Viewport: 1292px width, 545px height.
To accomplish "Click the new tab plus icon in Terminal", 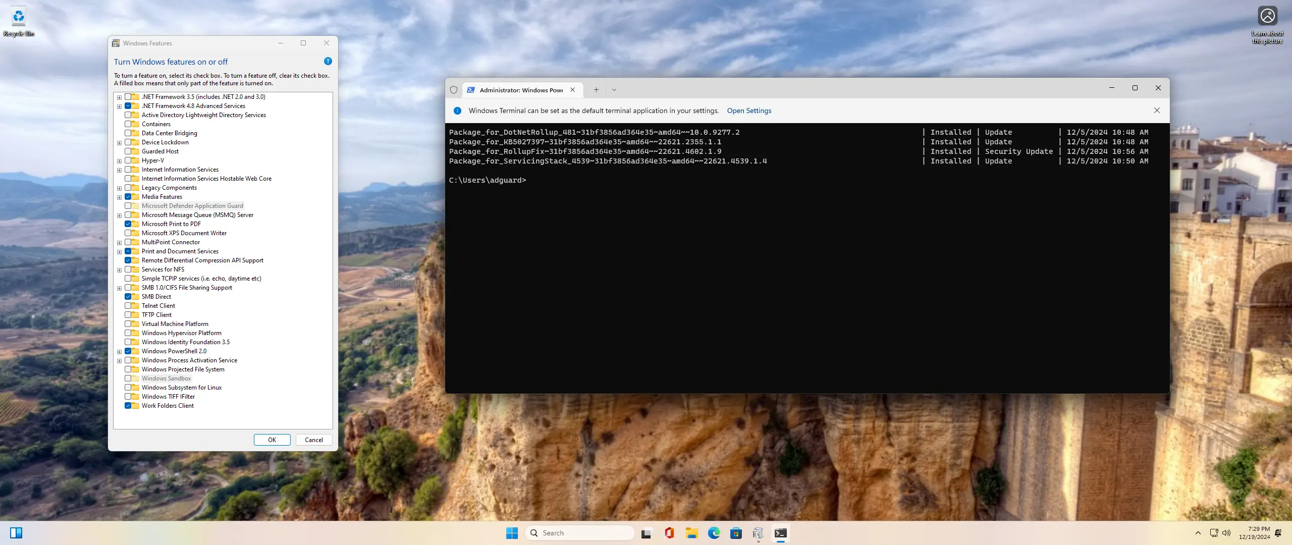I will pos(596,90).
